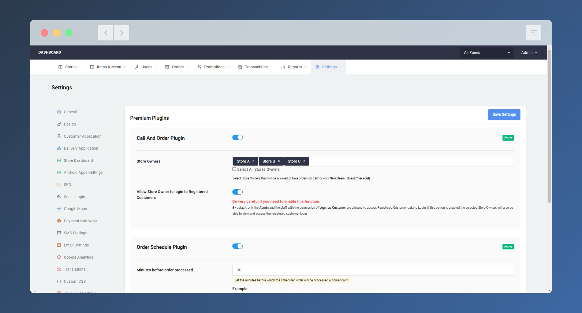Click the browser forward arrow
The width and height of the screenshot is (582, 313).
click(122, 33)
